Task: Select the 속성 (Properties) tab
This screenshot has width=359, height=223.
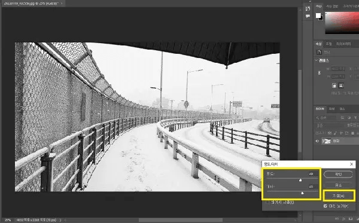Action: (318, 44)
